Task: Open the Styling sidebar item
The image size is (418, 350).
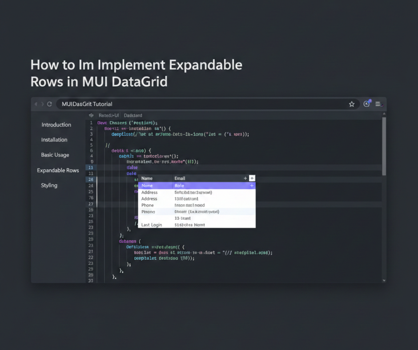Action: 49,185
